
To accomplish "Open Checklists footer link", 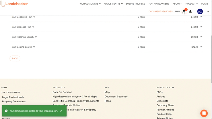I will coord(162,101).
